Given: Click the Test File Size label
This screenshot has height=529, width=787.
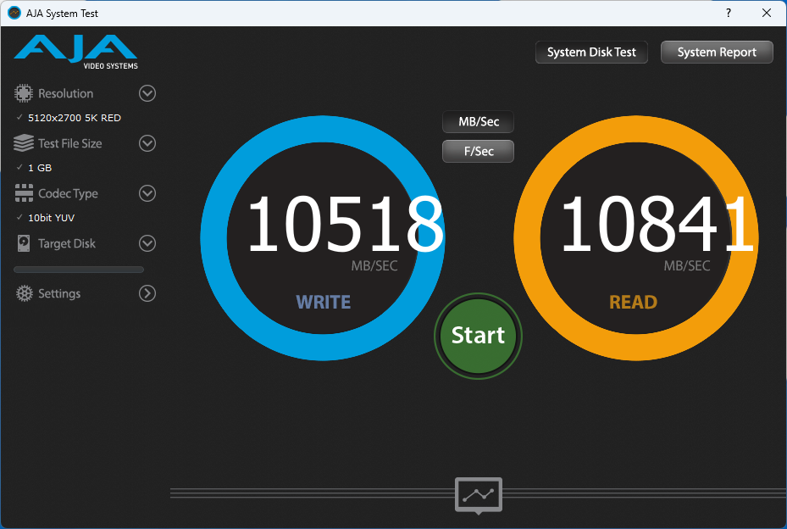Looking at the screenshot, I should click(x=70, y=143).
